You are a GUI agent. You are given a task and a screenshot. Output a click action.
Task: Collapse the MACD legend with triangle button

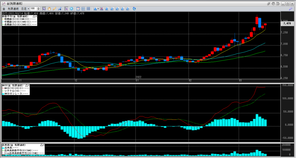[26, 85]
